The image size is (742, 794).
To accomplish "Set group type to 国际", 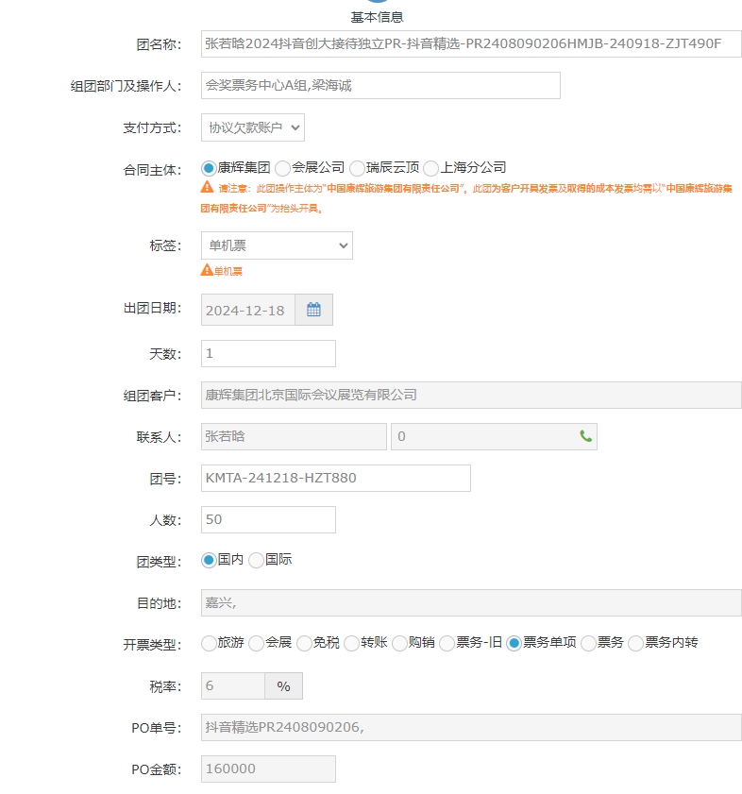I will click(x=256, y=560).
